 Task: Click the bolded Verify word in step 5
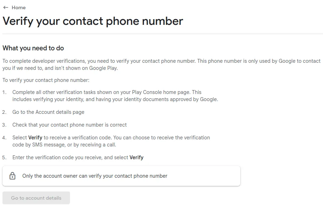[x=137, y=157]
